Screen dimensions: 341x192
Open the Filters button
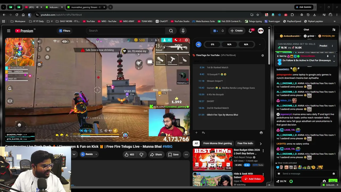[x=64, y=31]
